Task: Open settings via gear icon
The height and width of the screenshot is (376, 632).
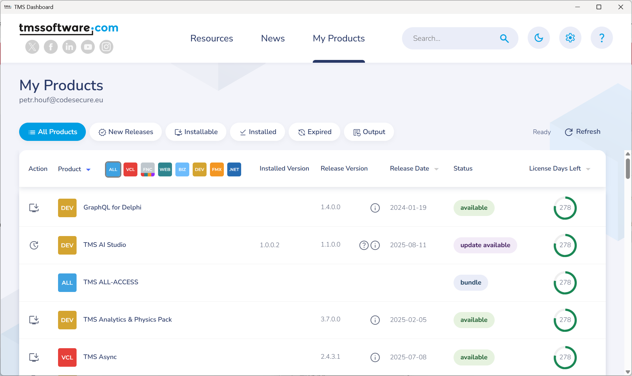Action: (x=570, y=38)
